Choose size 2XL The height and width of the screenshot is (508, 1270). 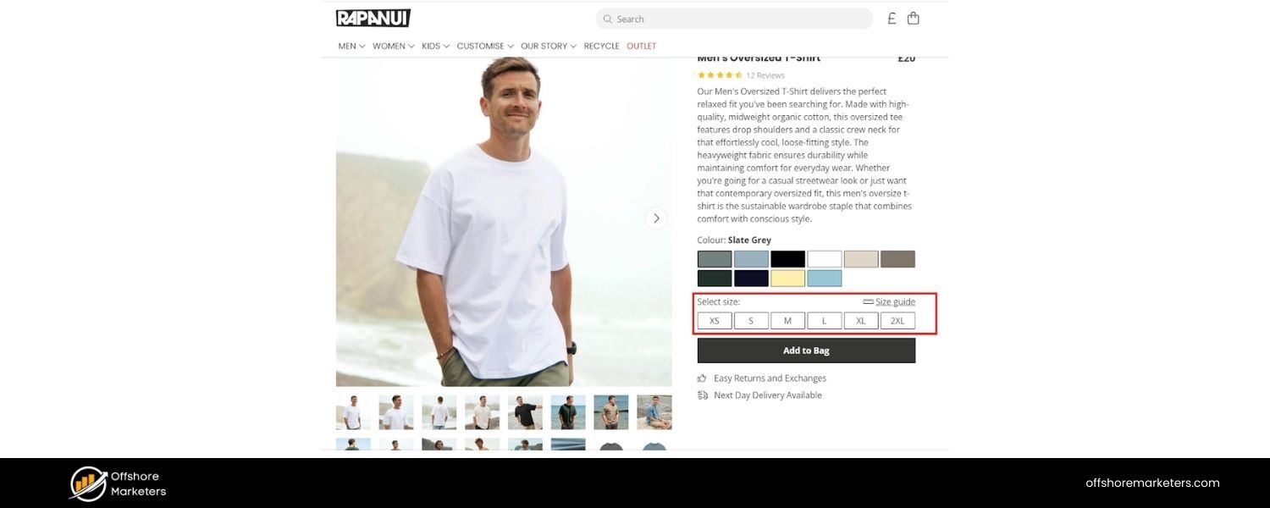click(x=897, y=321)
